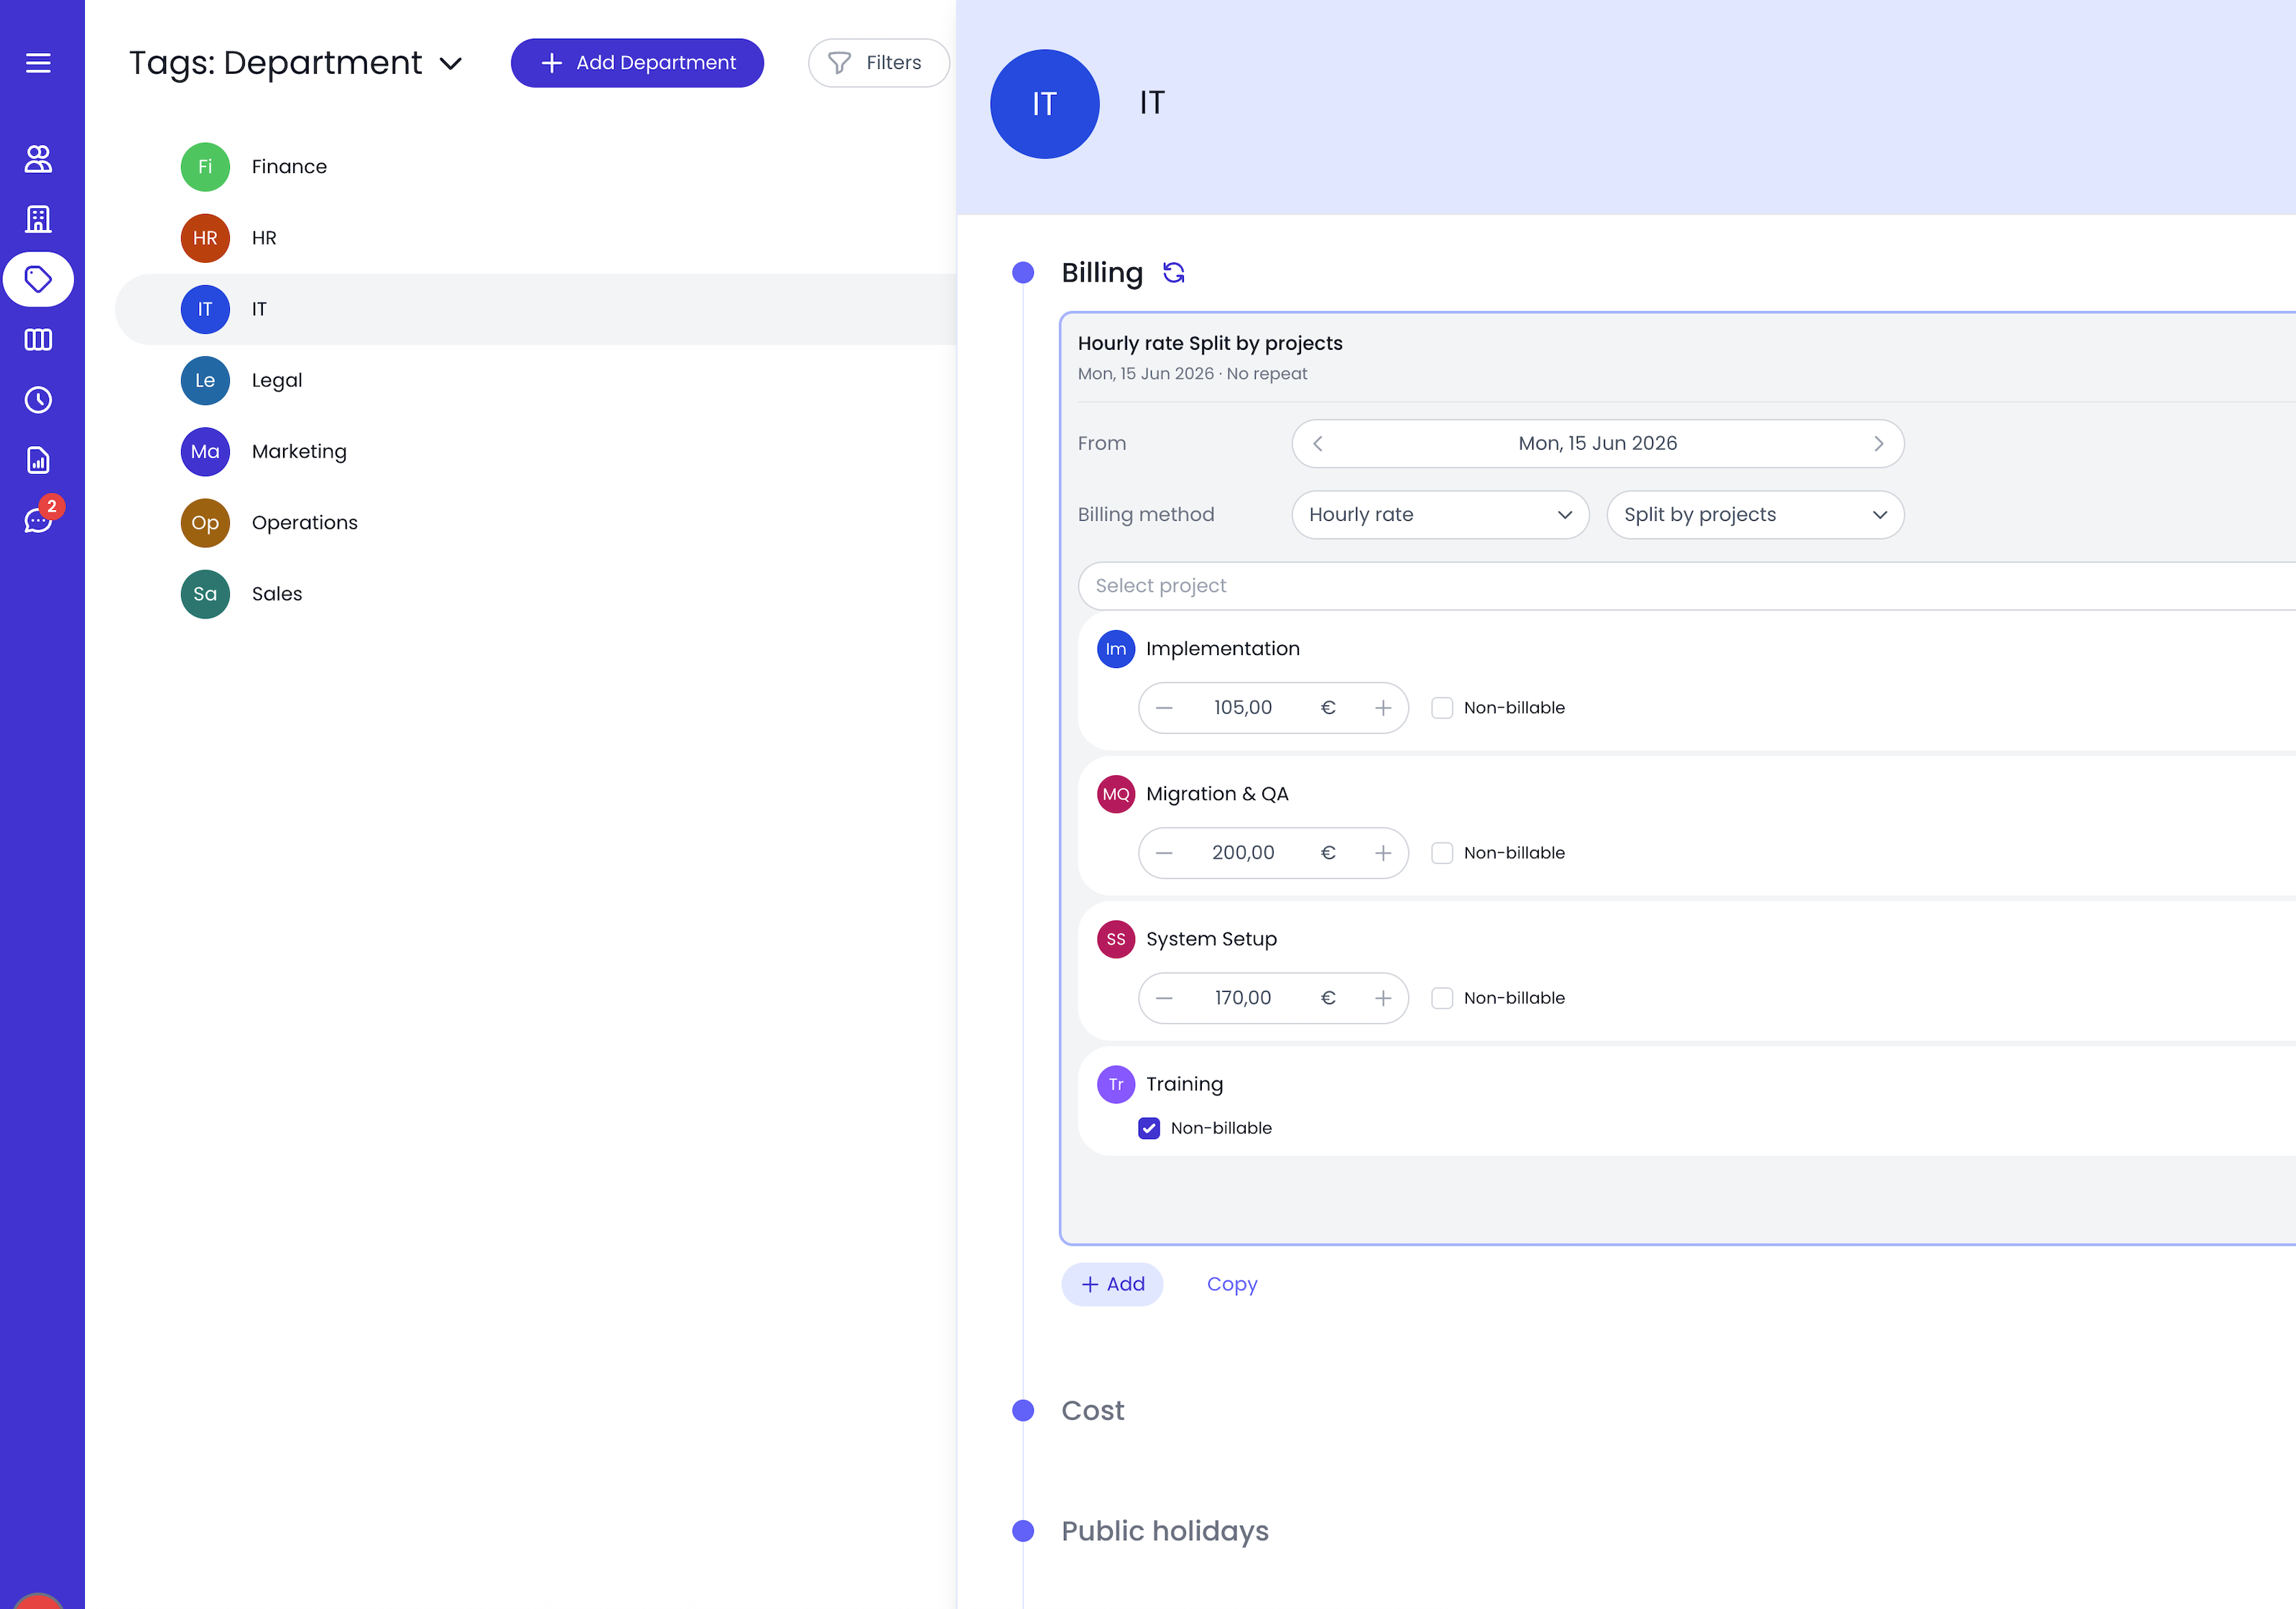Decrease System Setup hourly rate
2296x1609 pixels.
click(x=1164, y=998)
